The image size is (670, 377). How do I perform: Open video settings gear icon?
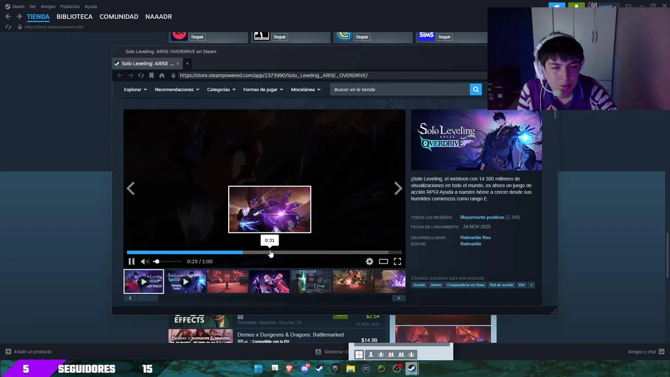coord(370,261)
